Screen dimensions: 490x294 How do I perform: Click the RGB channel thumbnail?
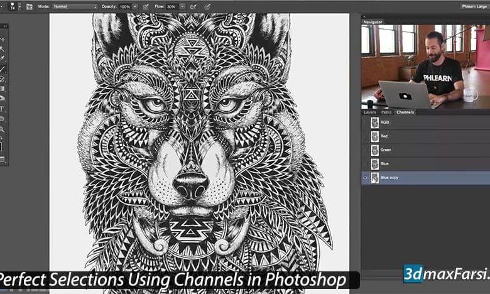pyautogui.click(x=374, y=122)
